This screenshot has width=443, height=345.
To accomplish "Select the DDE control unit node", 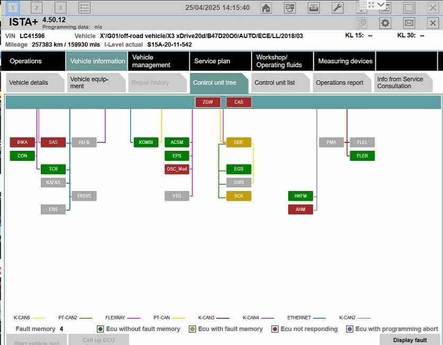I will (238, 142).
